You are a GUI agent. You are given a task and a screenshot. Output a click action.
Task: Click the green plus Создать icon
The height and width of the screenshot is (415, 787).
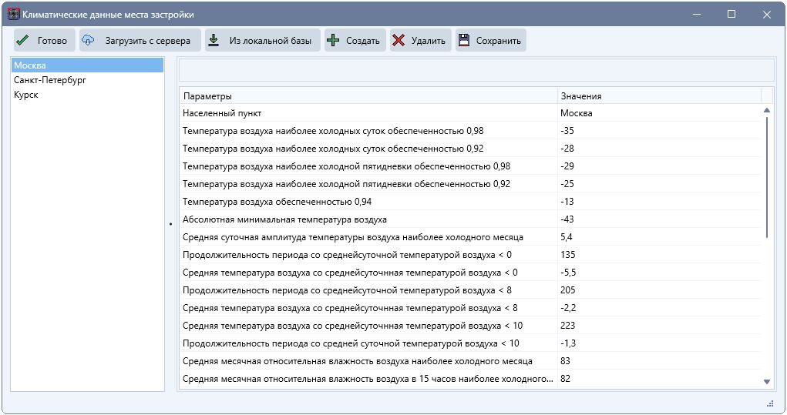coord(332,41)
